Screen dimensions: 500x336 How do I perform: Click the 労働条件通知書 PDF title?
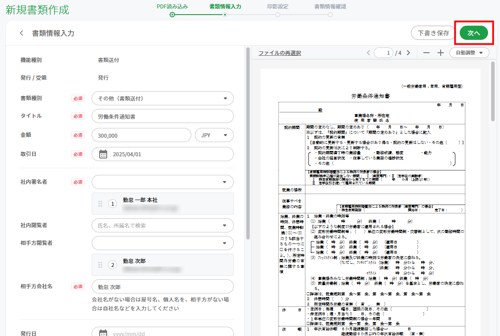click(x=370, y=96)
